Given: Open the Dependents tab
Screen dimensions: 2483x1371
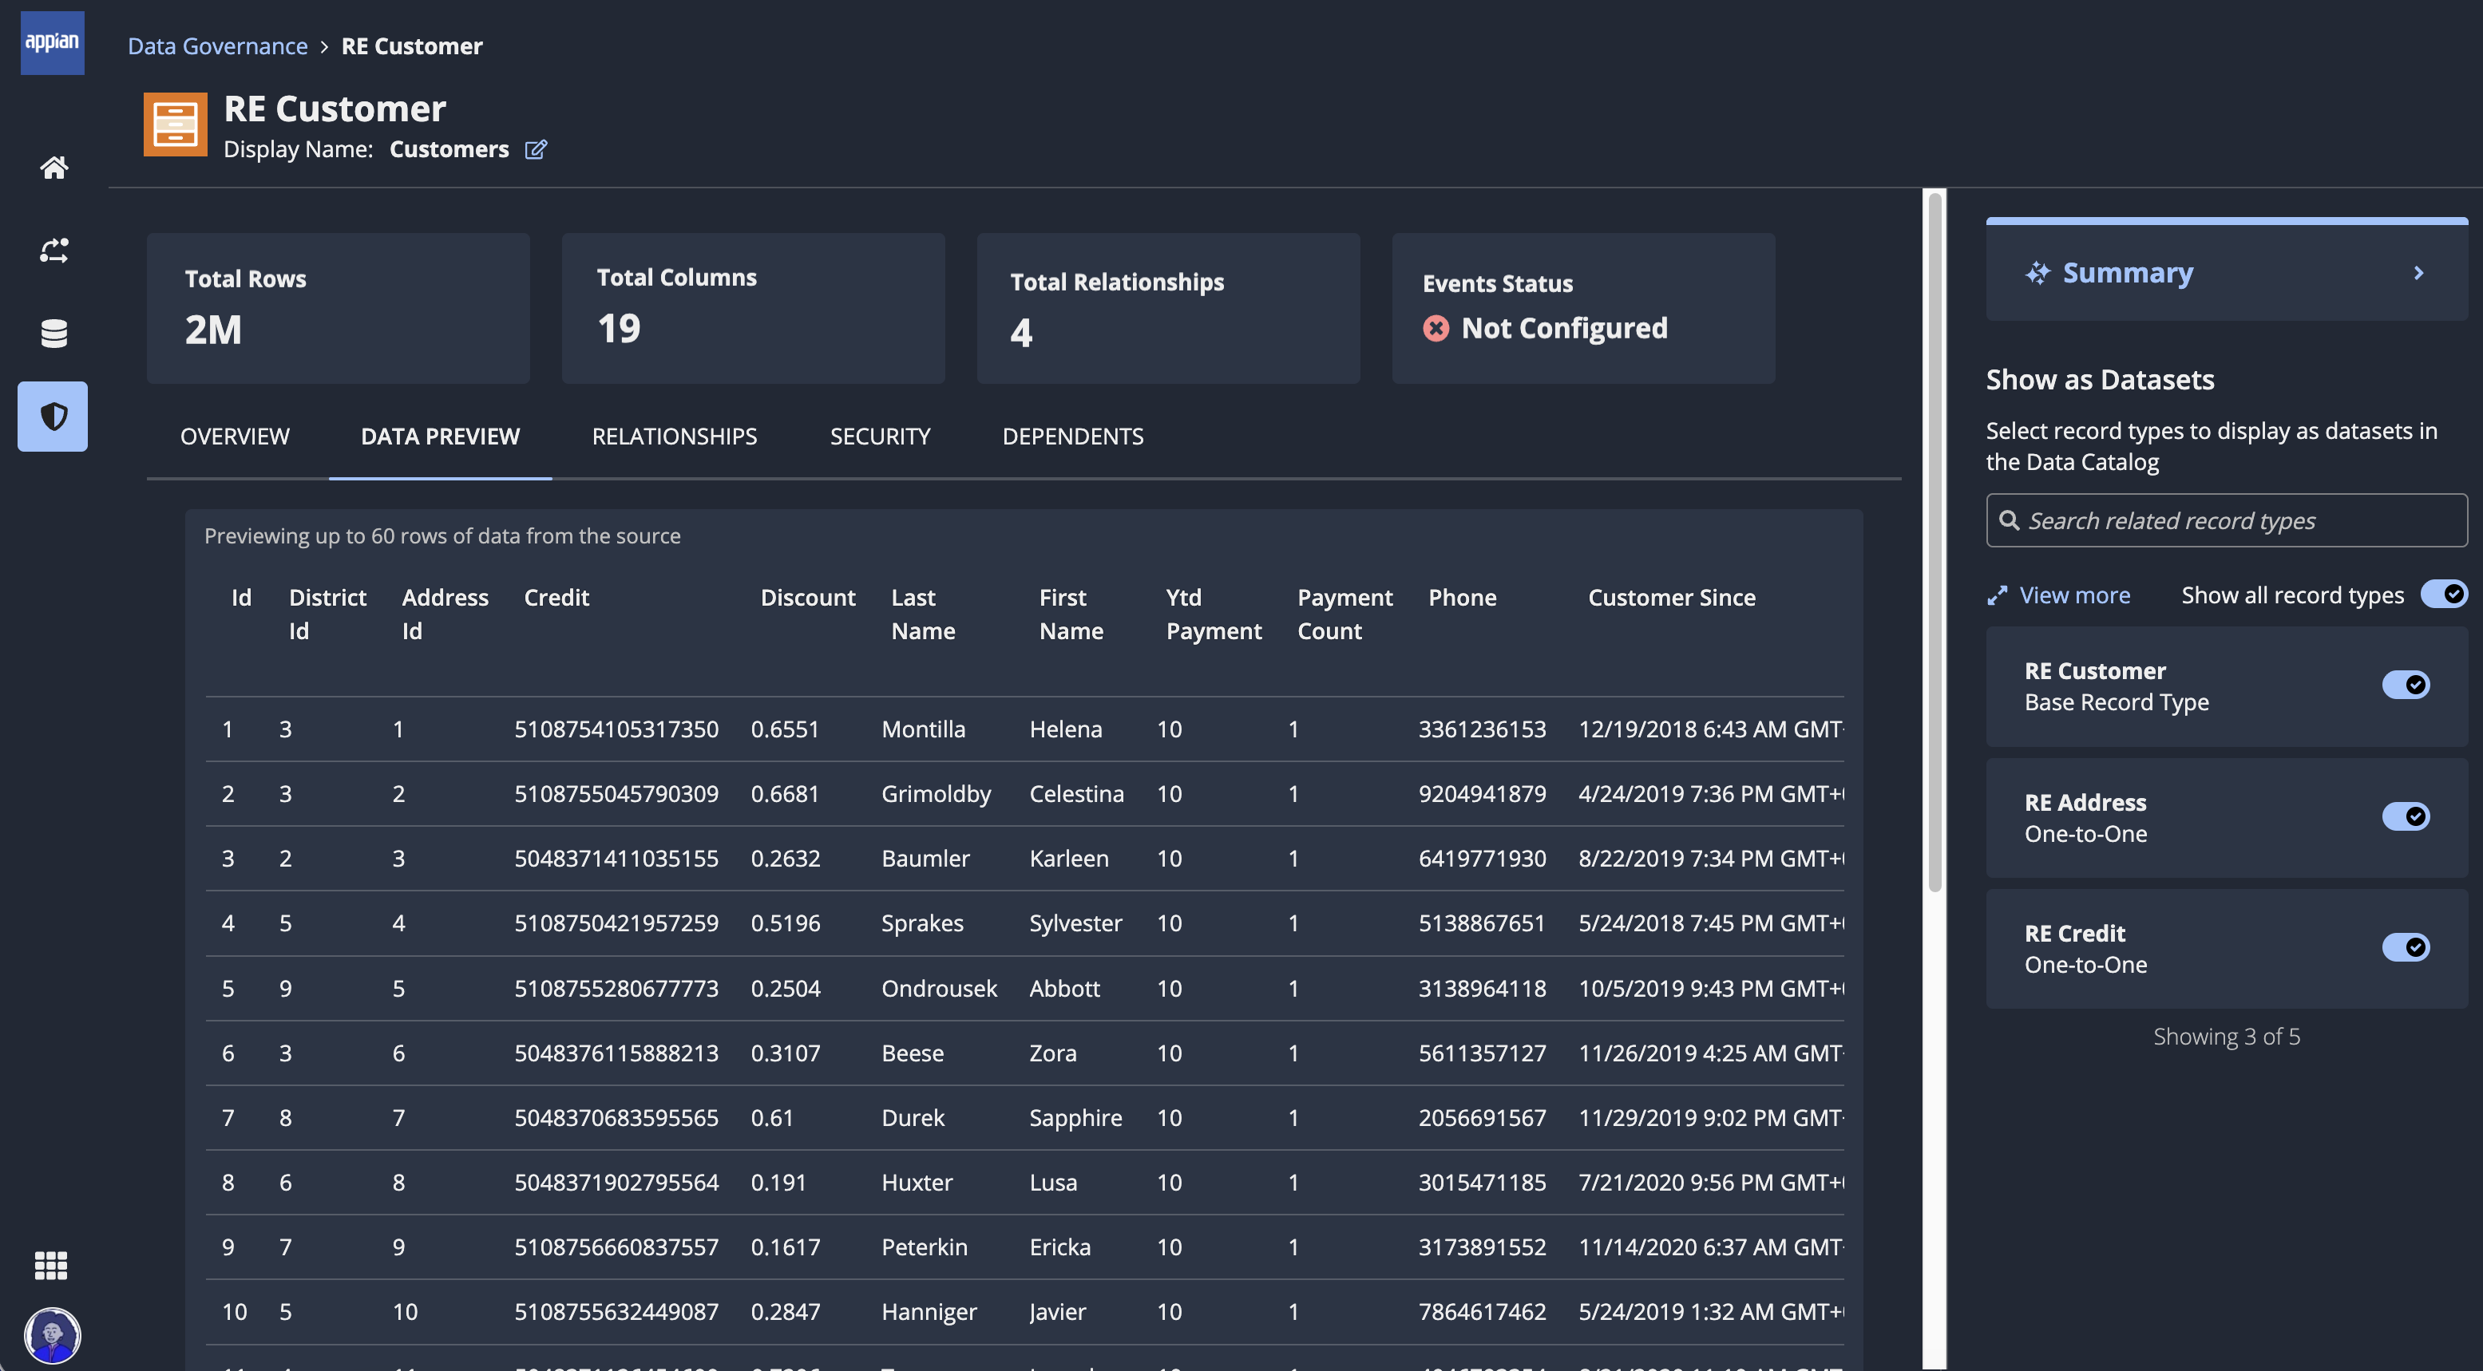Looking at the screenshot, I should click(1073, 437).
